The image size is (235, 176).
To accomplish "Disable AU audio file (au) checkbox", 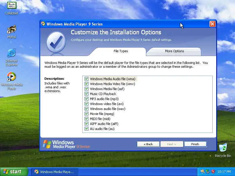I will pos(86,128).
